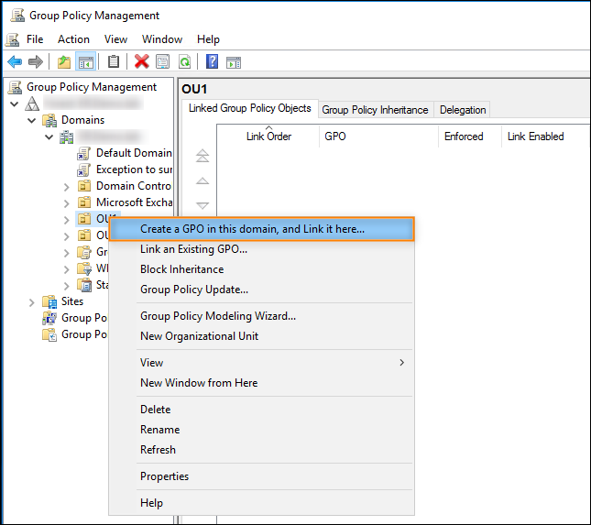Sort by the Link Enabled column header
The width and height of the screenshot is (591, 525).
click(535, 137)
